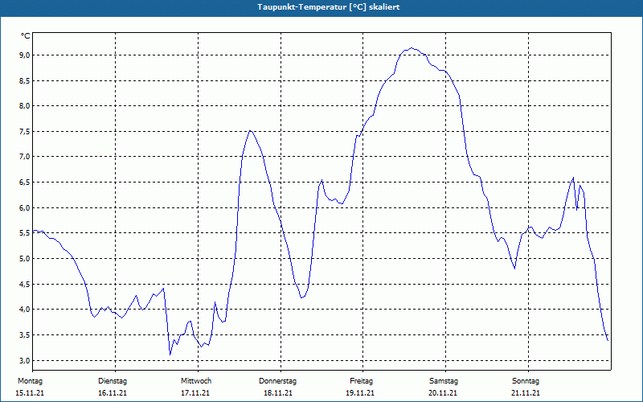
Task: Click the date 19.11.21
Action: tap(360, 393)
